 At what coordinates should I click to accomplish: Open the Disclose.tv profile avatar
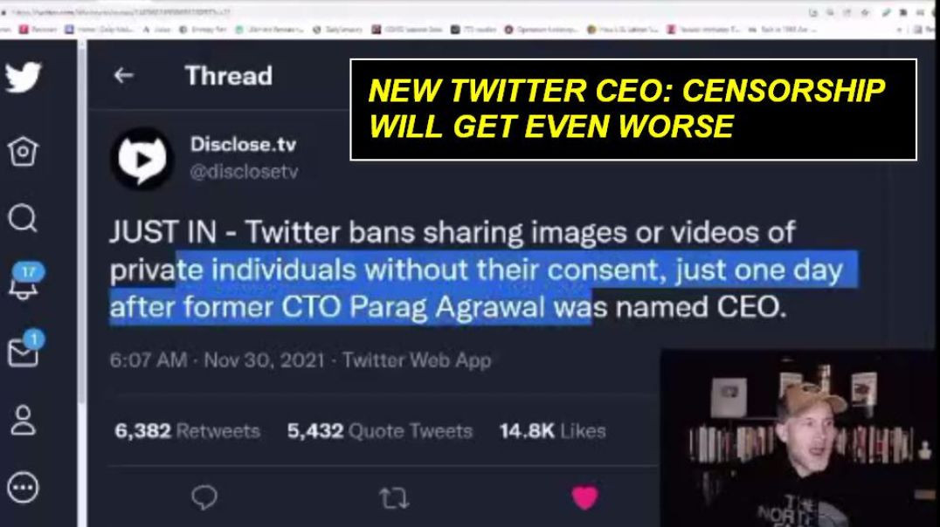pos(142,159)
